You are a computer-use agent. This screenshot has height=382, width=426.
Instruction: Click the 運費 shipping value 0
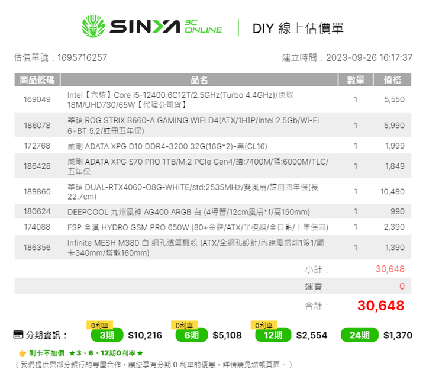402,286
